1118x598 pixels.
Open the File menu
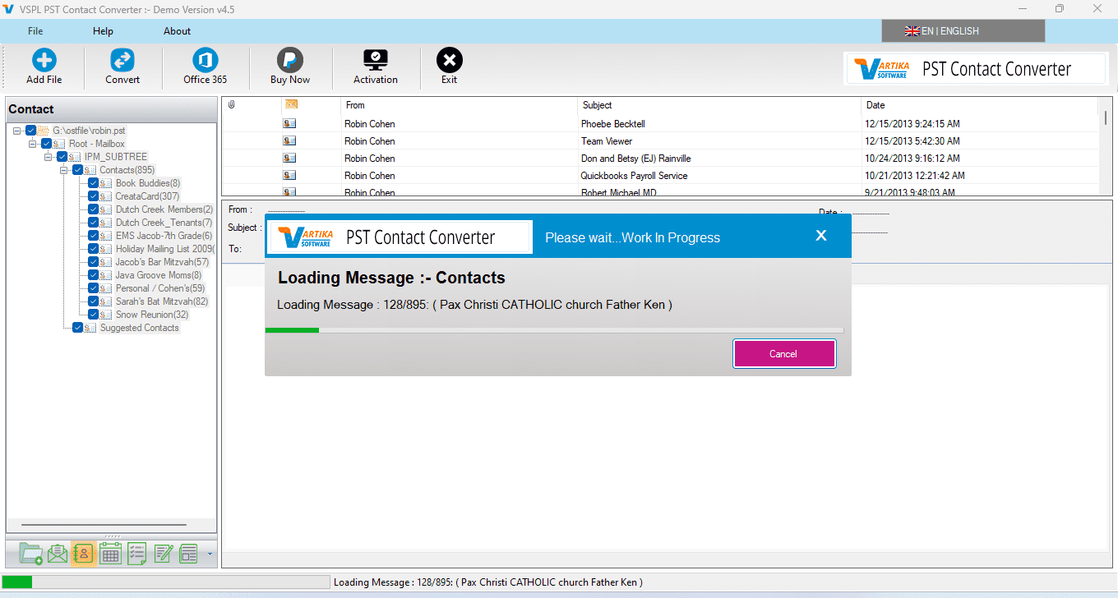coord(35,31)
